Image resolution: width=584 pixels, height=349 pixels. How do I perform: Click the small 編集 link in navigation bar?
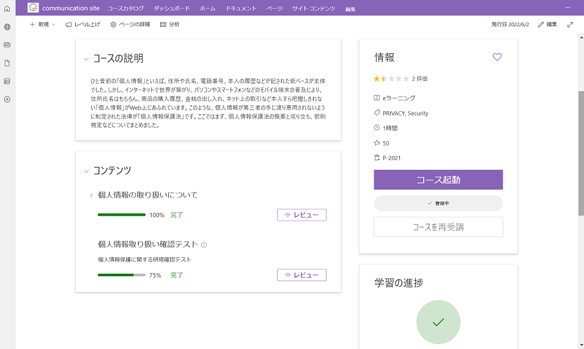tap(350, 9)
